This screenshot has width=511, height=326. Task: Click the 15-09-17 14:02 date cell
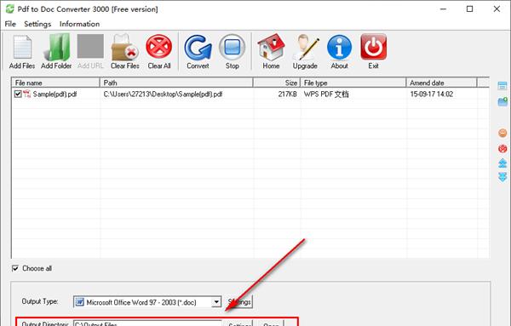[432, 94]
